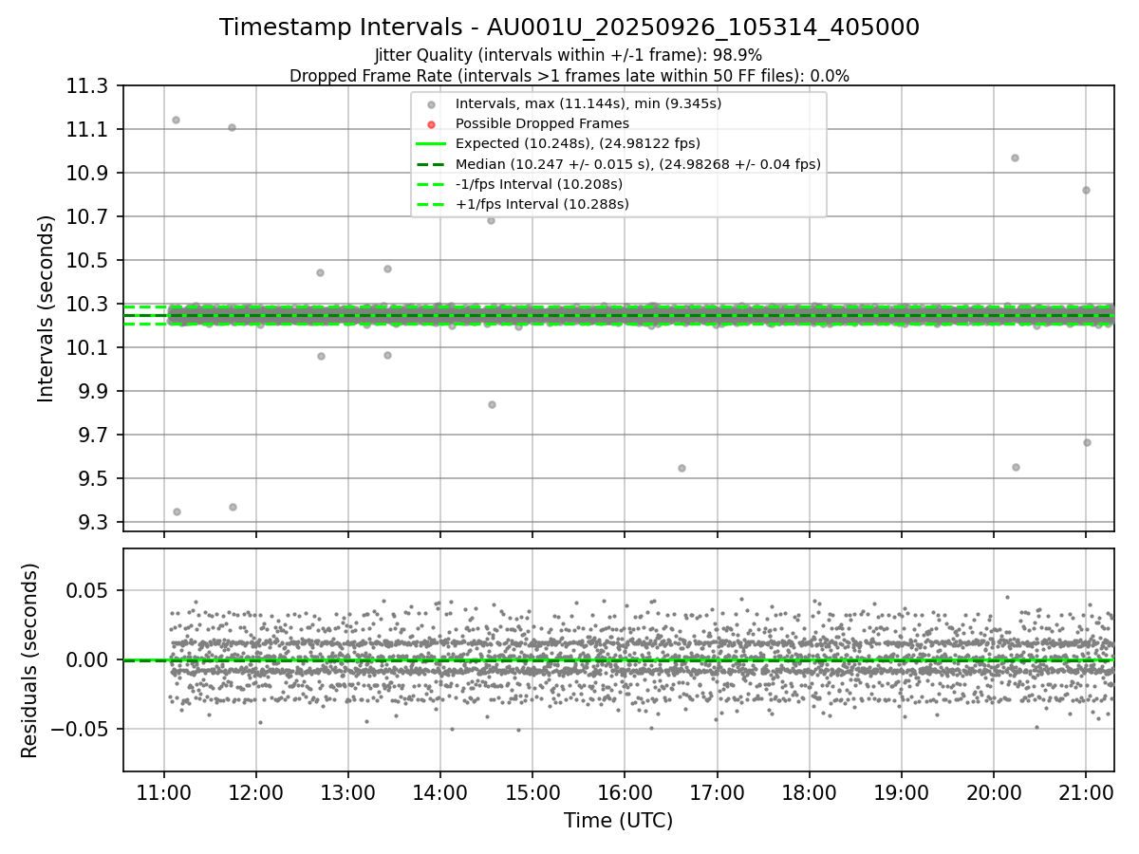Click the Jitter Quality 98.9% subtitle
Screen dimensions: 1139x854
coord(569,56)
